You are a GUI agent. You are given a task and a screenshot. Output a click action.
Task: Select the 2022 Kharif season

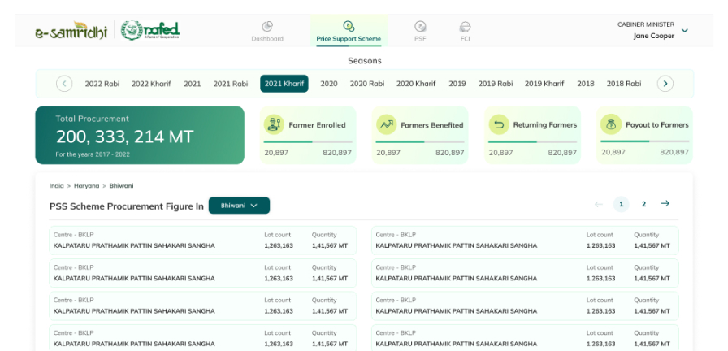coord(151,84)
